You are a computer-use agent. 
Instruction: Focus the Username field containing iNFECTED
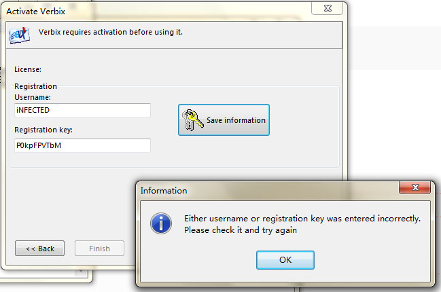click(x=82, y=110)
